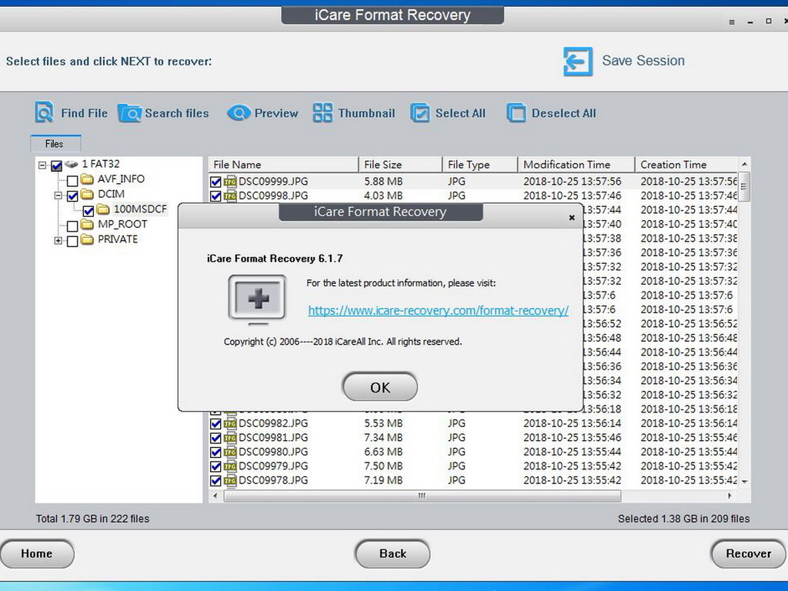Click the Selected 1.38 GB in 209 files status
The image size is (788, 591).
[683, 519]
